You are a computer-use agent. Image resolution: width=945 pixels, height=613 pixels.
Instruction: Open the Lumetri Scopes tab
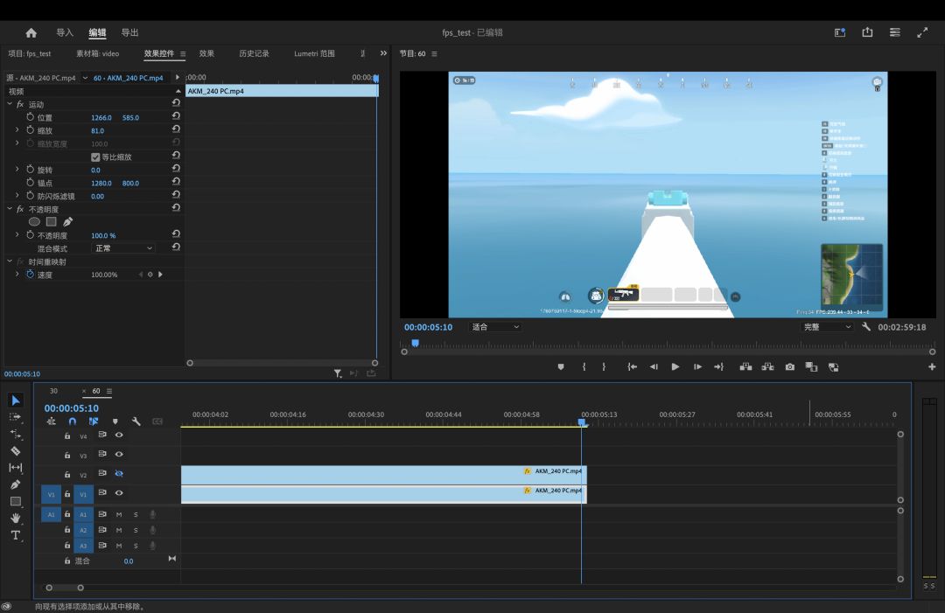pyautogui.click(x=314, y=53)
